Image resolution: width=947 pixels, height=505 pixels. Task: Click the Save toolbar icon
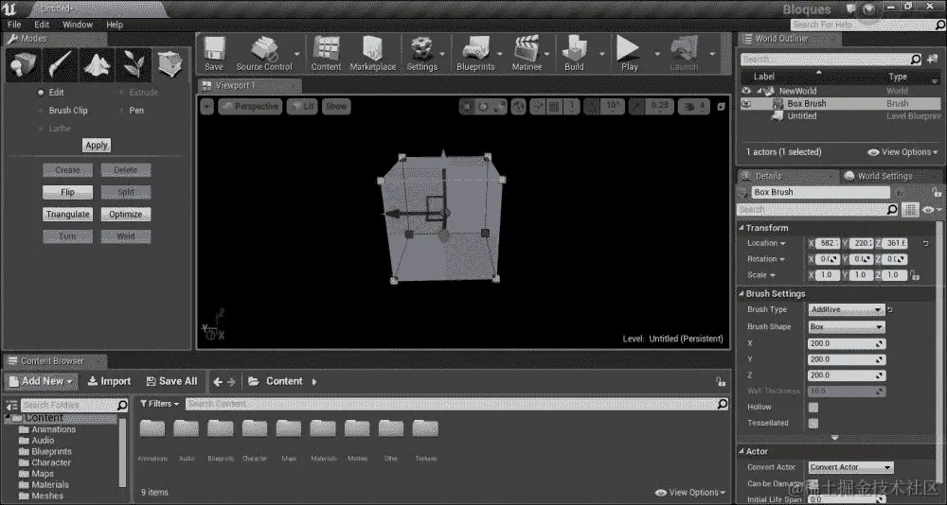coord(214,54)
